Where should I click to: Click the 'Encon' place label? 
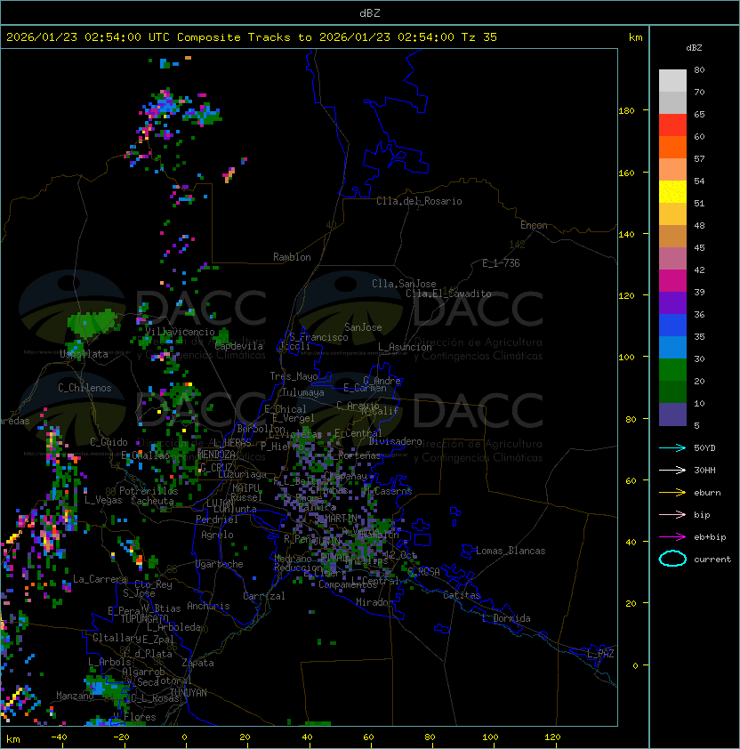point(534,225)
